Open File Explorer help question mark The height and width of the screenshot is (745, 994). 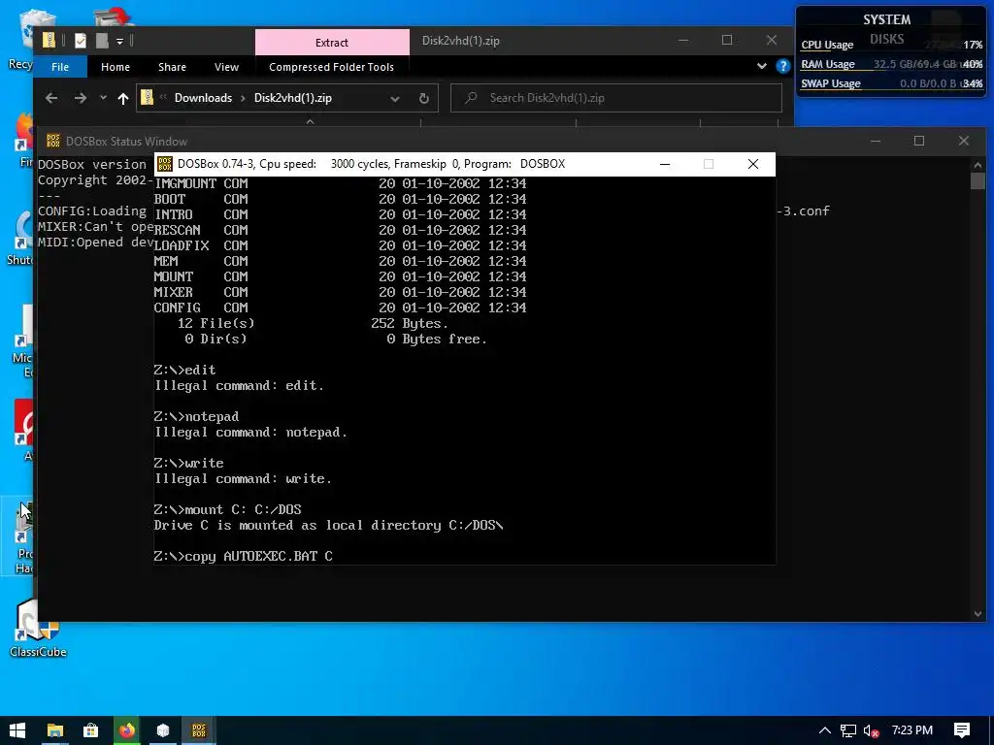pyautogui.click(x=783, y=66)
